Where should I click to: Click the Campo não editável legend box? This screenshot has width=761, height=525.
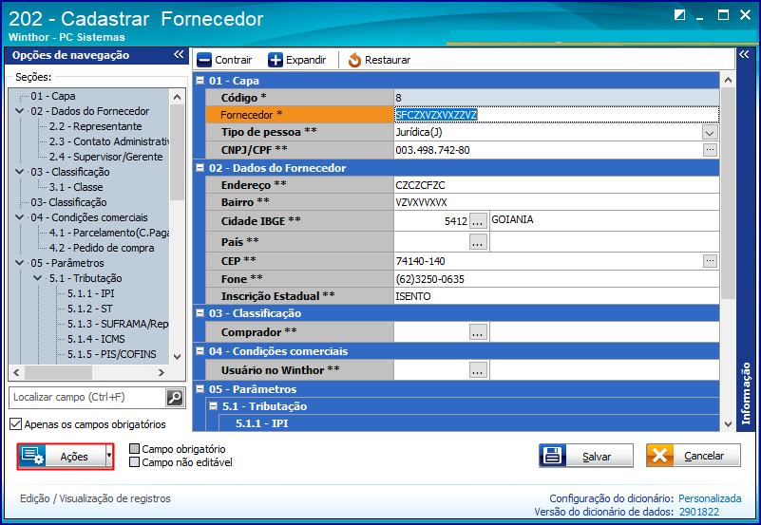tap(135, 462)
